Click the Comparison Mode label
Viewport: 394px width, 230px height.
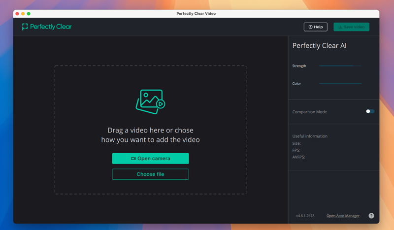(310, 112)
